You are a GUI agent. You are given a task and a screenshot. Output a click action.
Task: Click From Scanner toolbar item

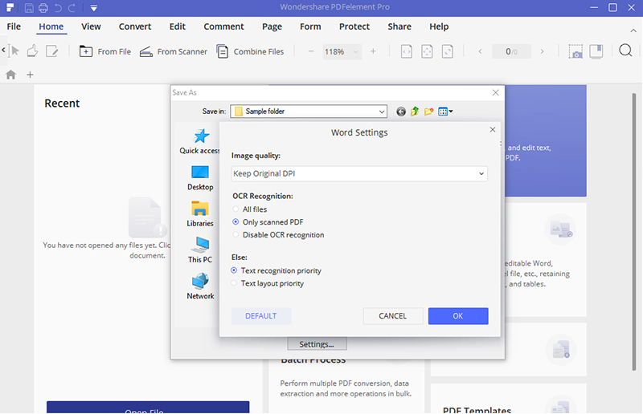(x=173, y=51)
